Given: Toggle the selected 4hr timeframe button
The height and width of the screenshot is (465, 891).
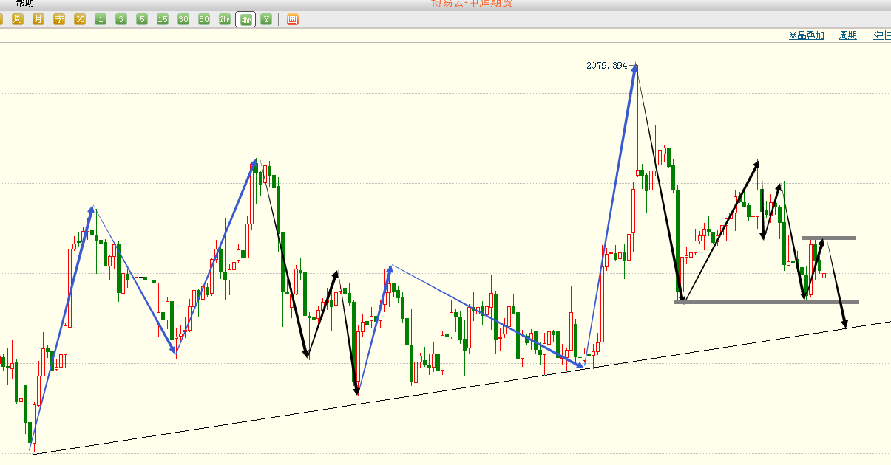Looking at the screenshot, I should (245, 19).
